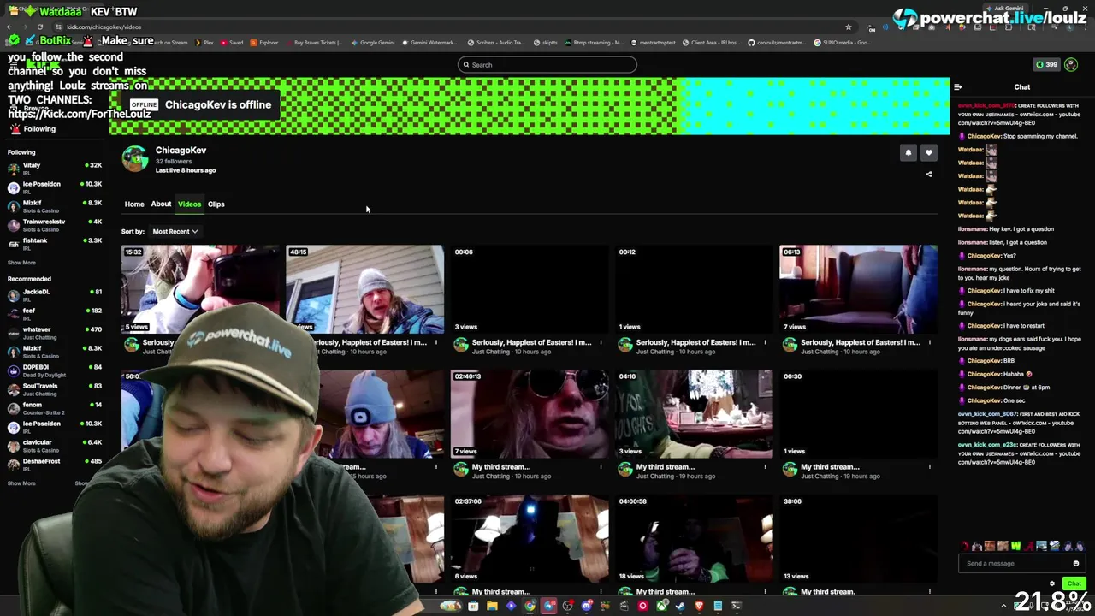Open Google Chrome from the taskbar
The image size is (1095, 616).
[530, 606]
